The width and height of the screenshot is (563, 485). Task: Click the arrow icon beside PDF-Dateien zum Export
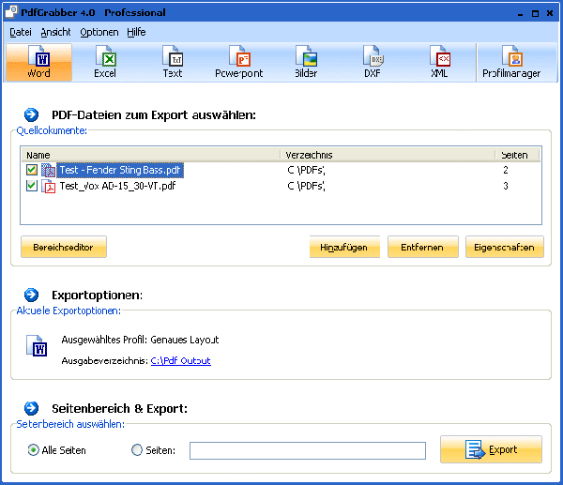[x=31, y=114]
